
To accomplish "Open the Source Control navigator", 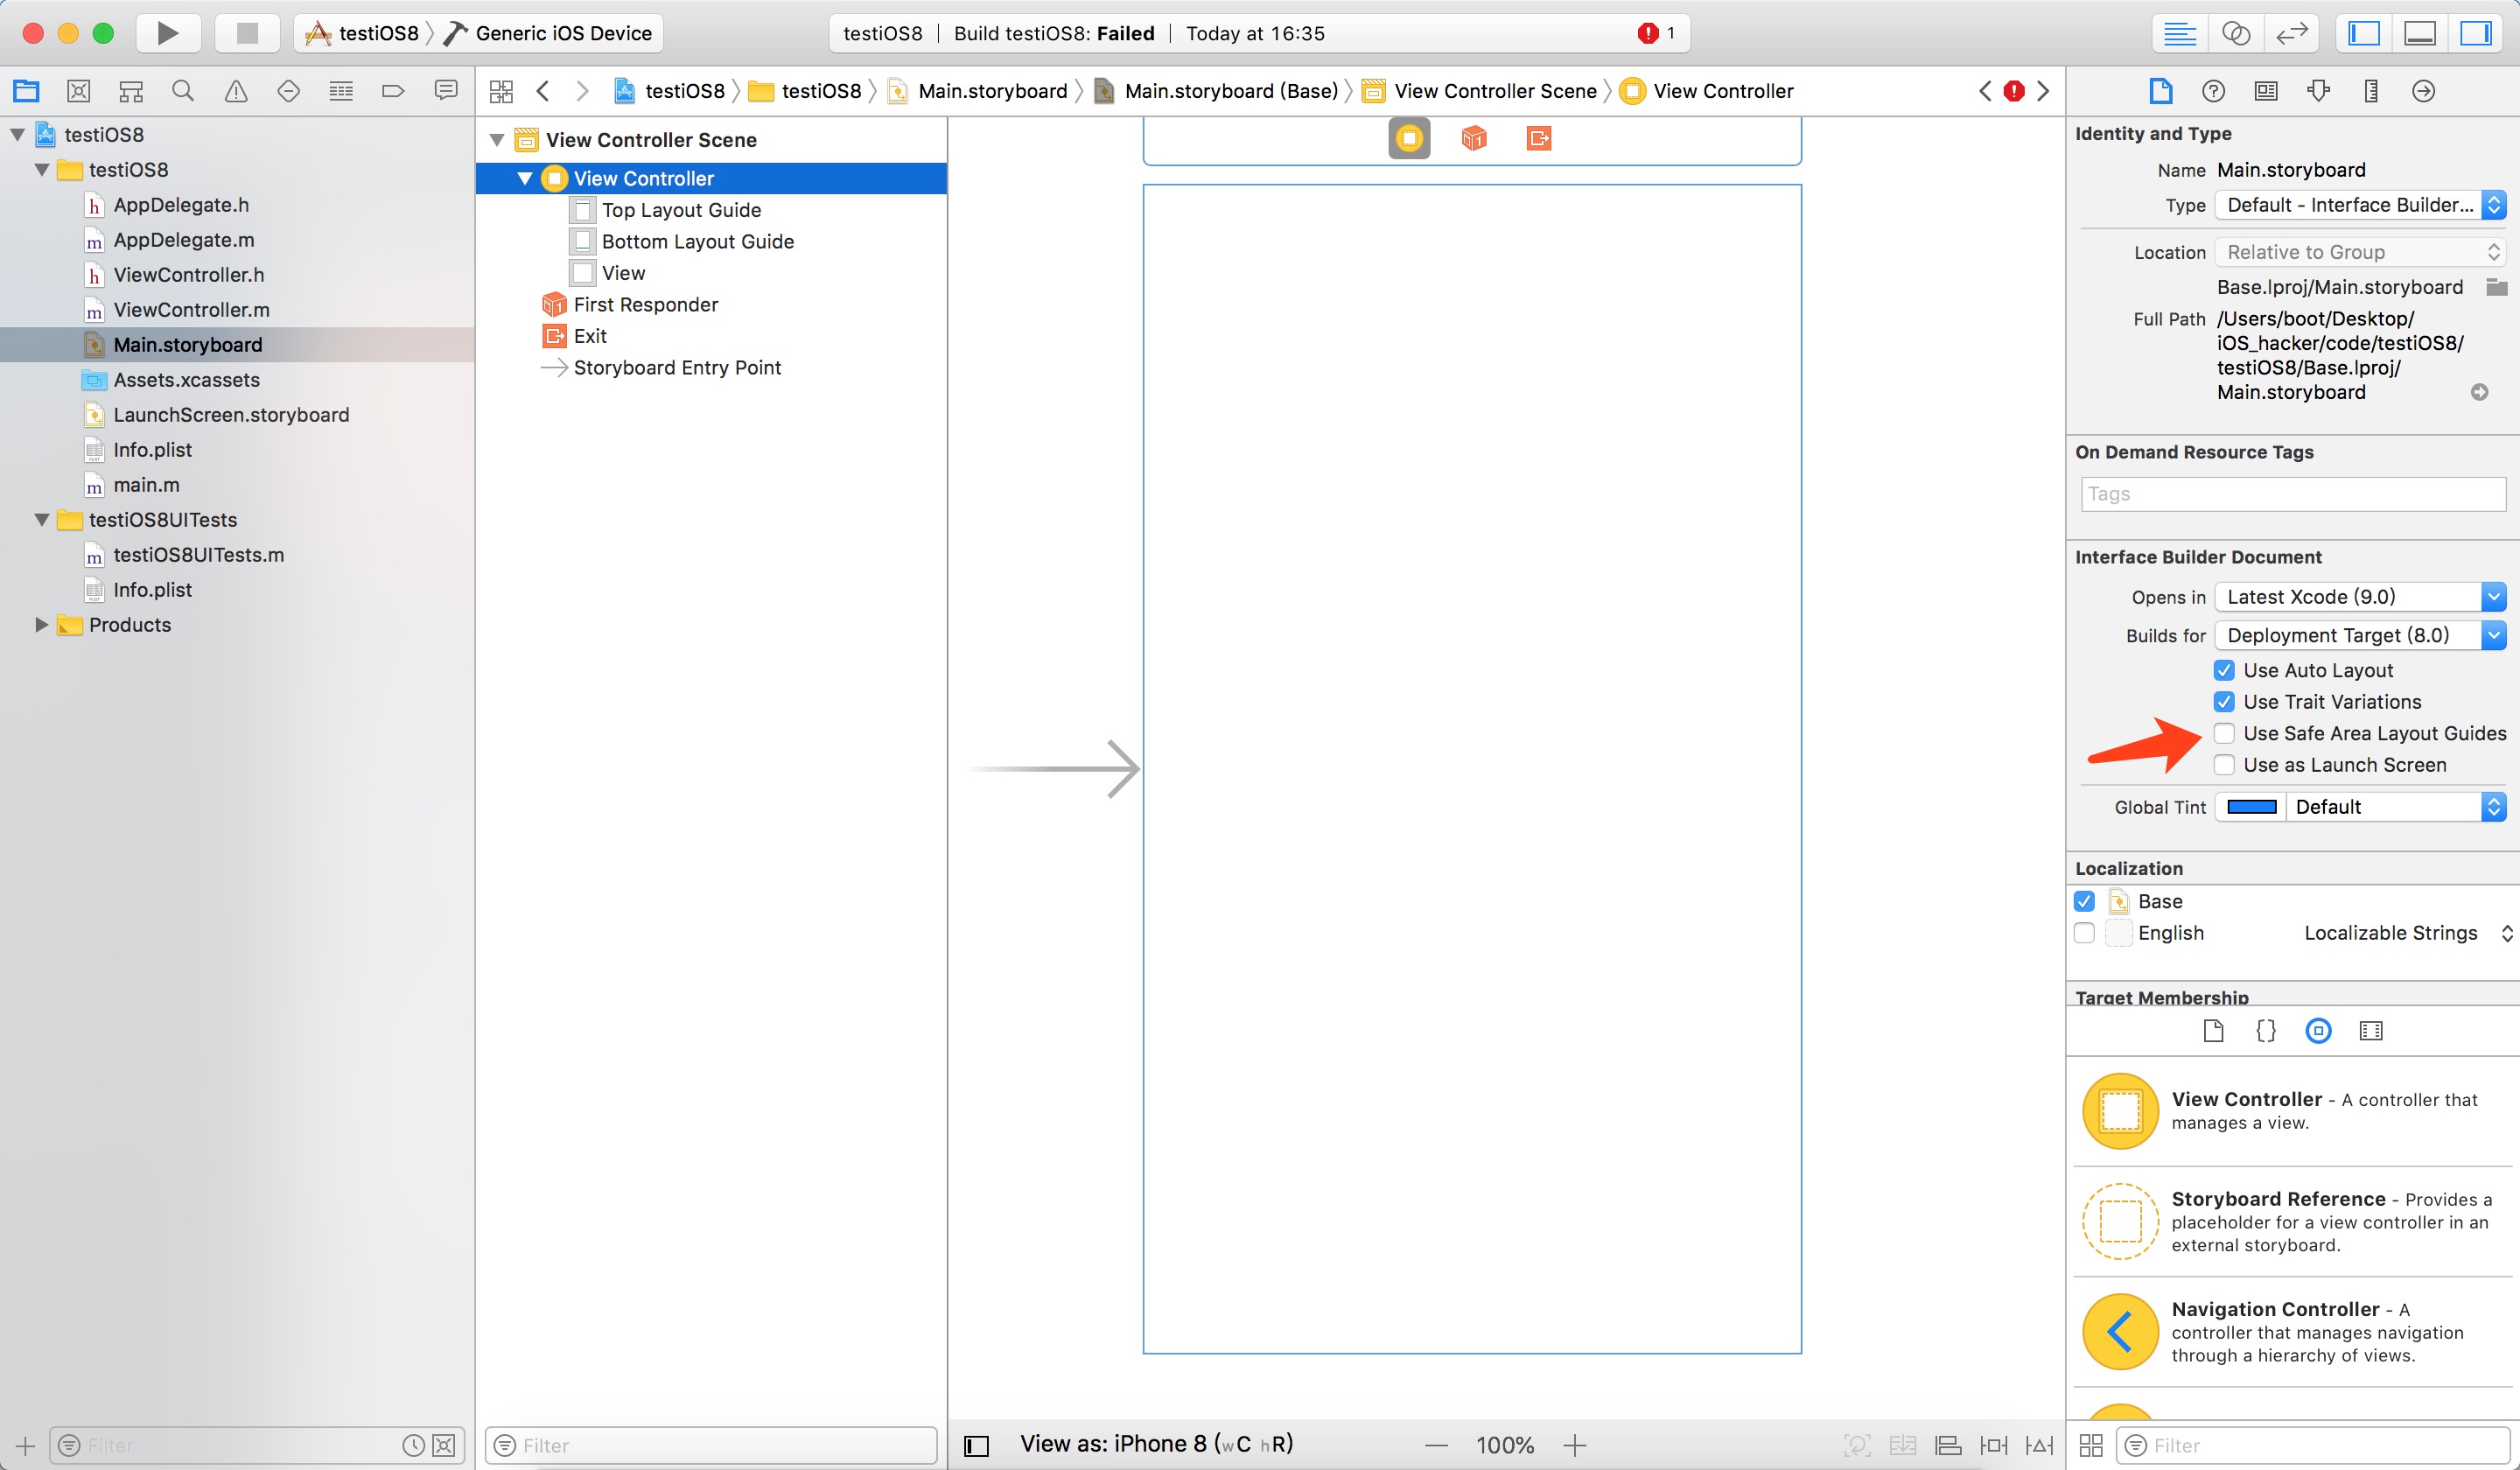I will [79, 91].
